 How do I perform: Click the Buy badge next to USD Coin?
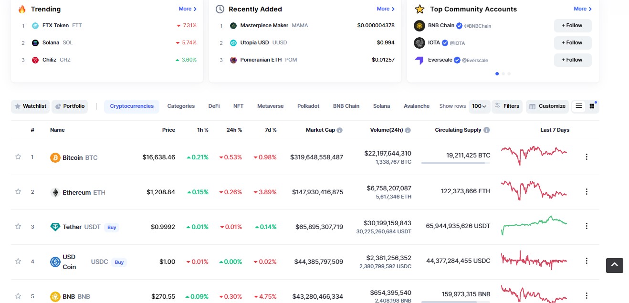(119, 262)
